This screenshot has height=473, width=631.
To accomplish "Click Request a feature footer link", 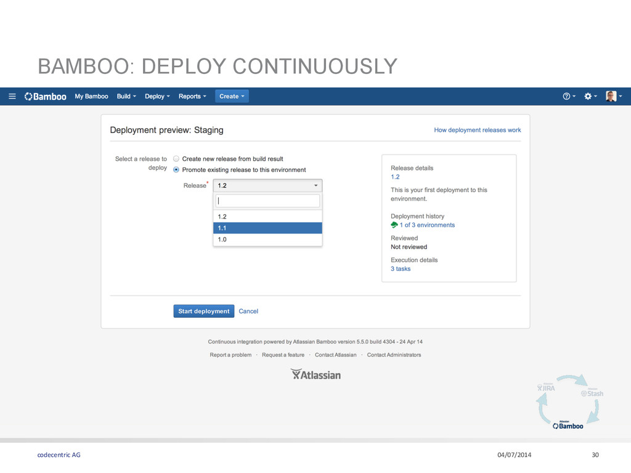I will tap(283, 355).
